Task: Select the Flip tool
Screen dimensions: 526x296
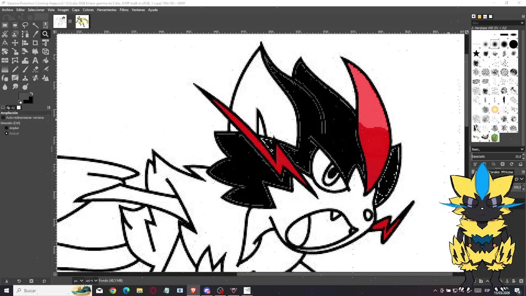Action: click(x=5, y=60)
